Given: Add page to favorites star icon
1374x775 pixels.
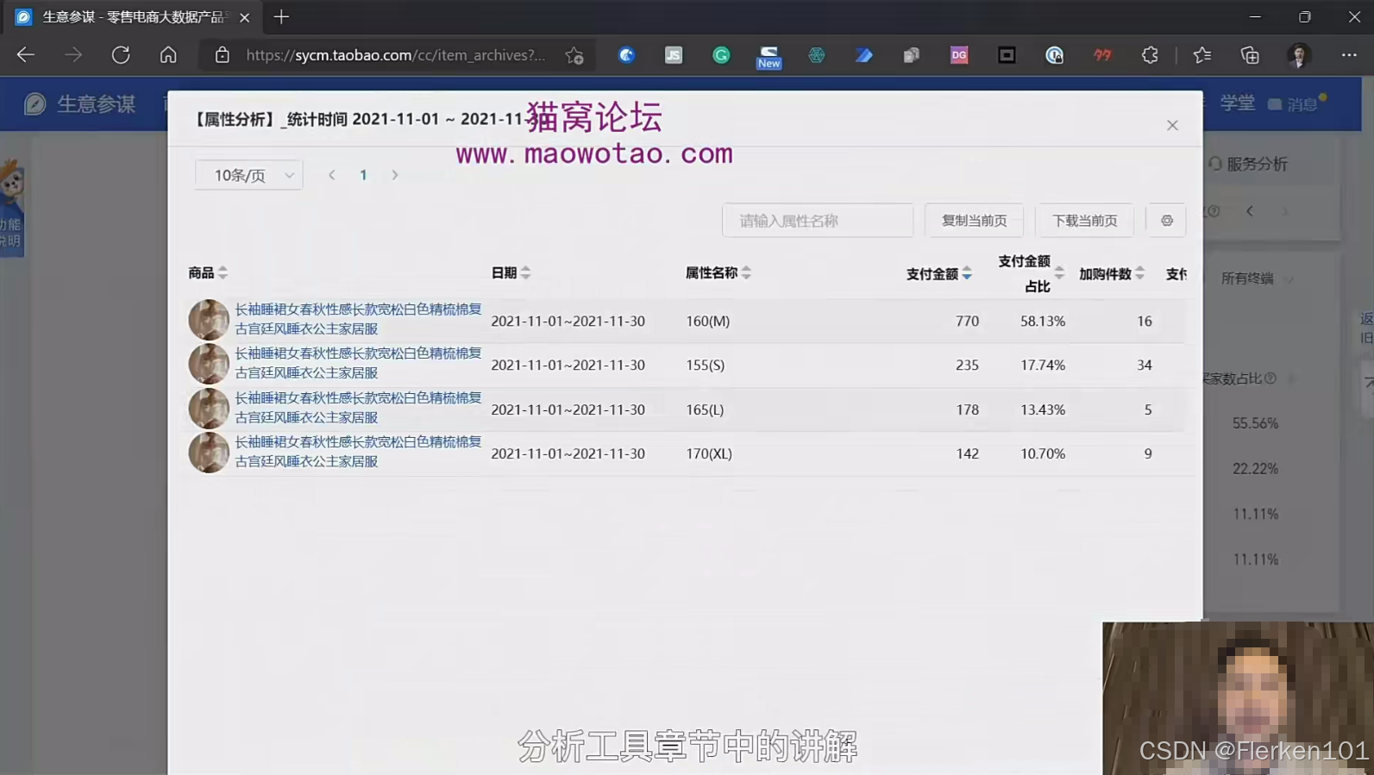Looking at the screenshot, I should [x=574, y=55].
